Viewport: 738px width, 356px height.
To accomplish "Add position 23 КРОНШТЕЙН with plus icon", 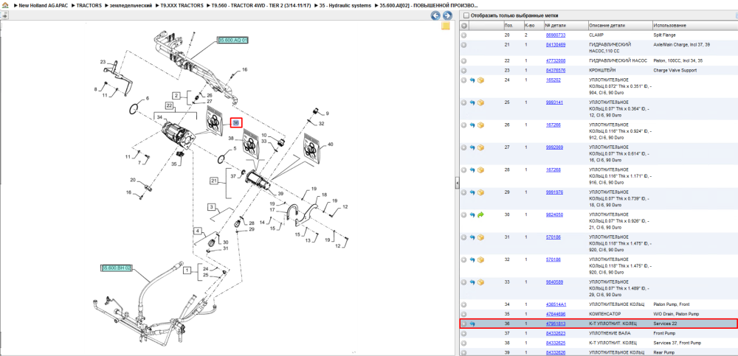I will coord(463,71).
